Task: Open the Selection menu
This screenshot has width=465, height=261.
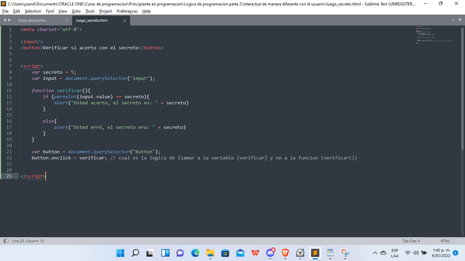Action: tap(33, 11)
